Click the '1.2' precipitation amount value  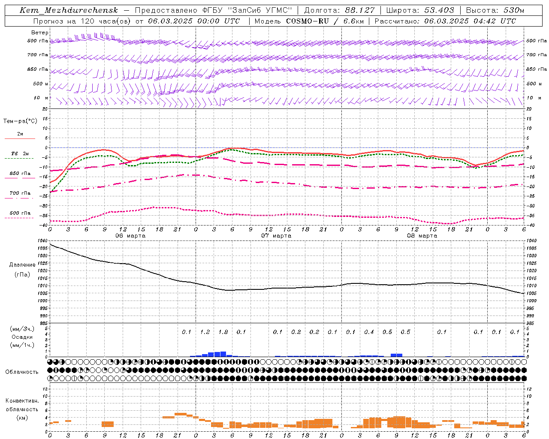(x=205, y=332)
